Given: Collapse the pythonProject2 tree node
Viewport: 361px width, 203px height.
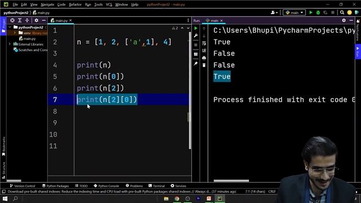Looking at the screenshot, I should pos(10,27).
